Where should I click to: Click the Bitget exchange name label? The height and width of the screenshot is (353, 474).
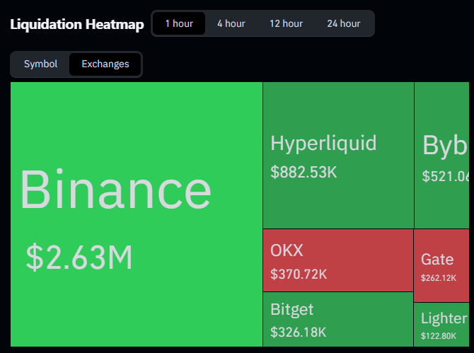pyautogui.click(x=291, y=309)
